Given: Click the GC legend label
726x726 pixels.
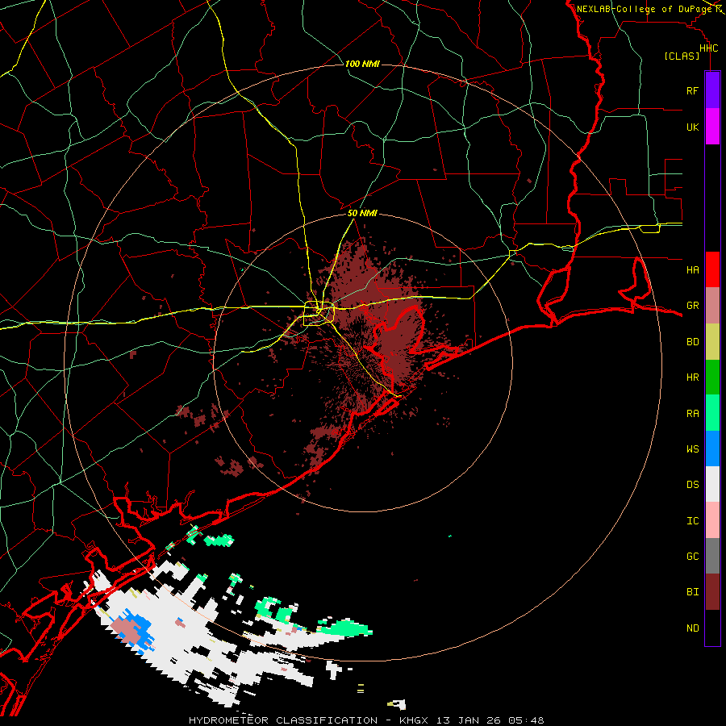Looking at the screenshot, I should 692,557.
